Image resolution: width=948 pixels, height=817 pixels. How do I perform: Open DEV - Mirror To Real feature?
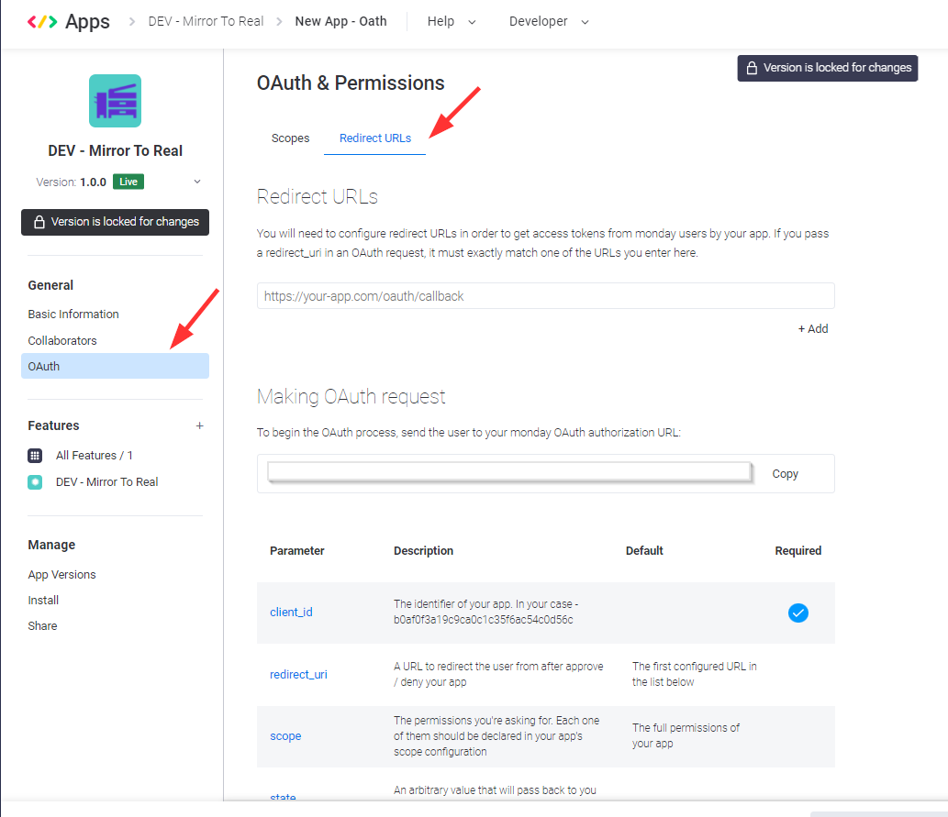107,482
